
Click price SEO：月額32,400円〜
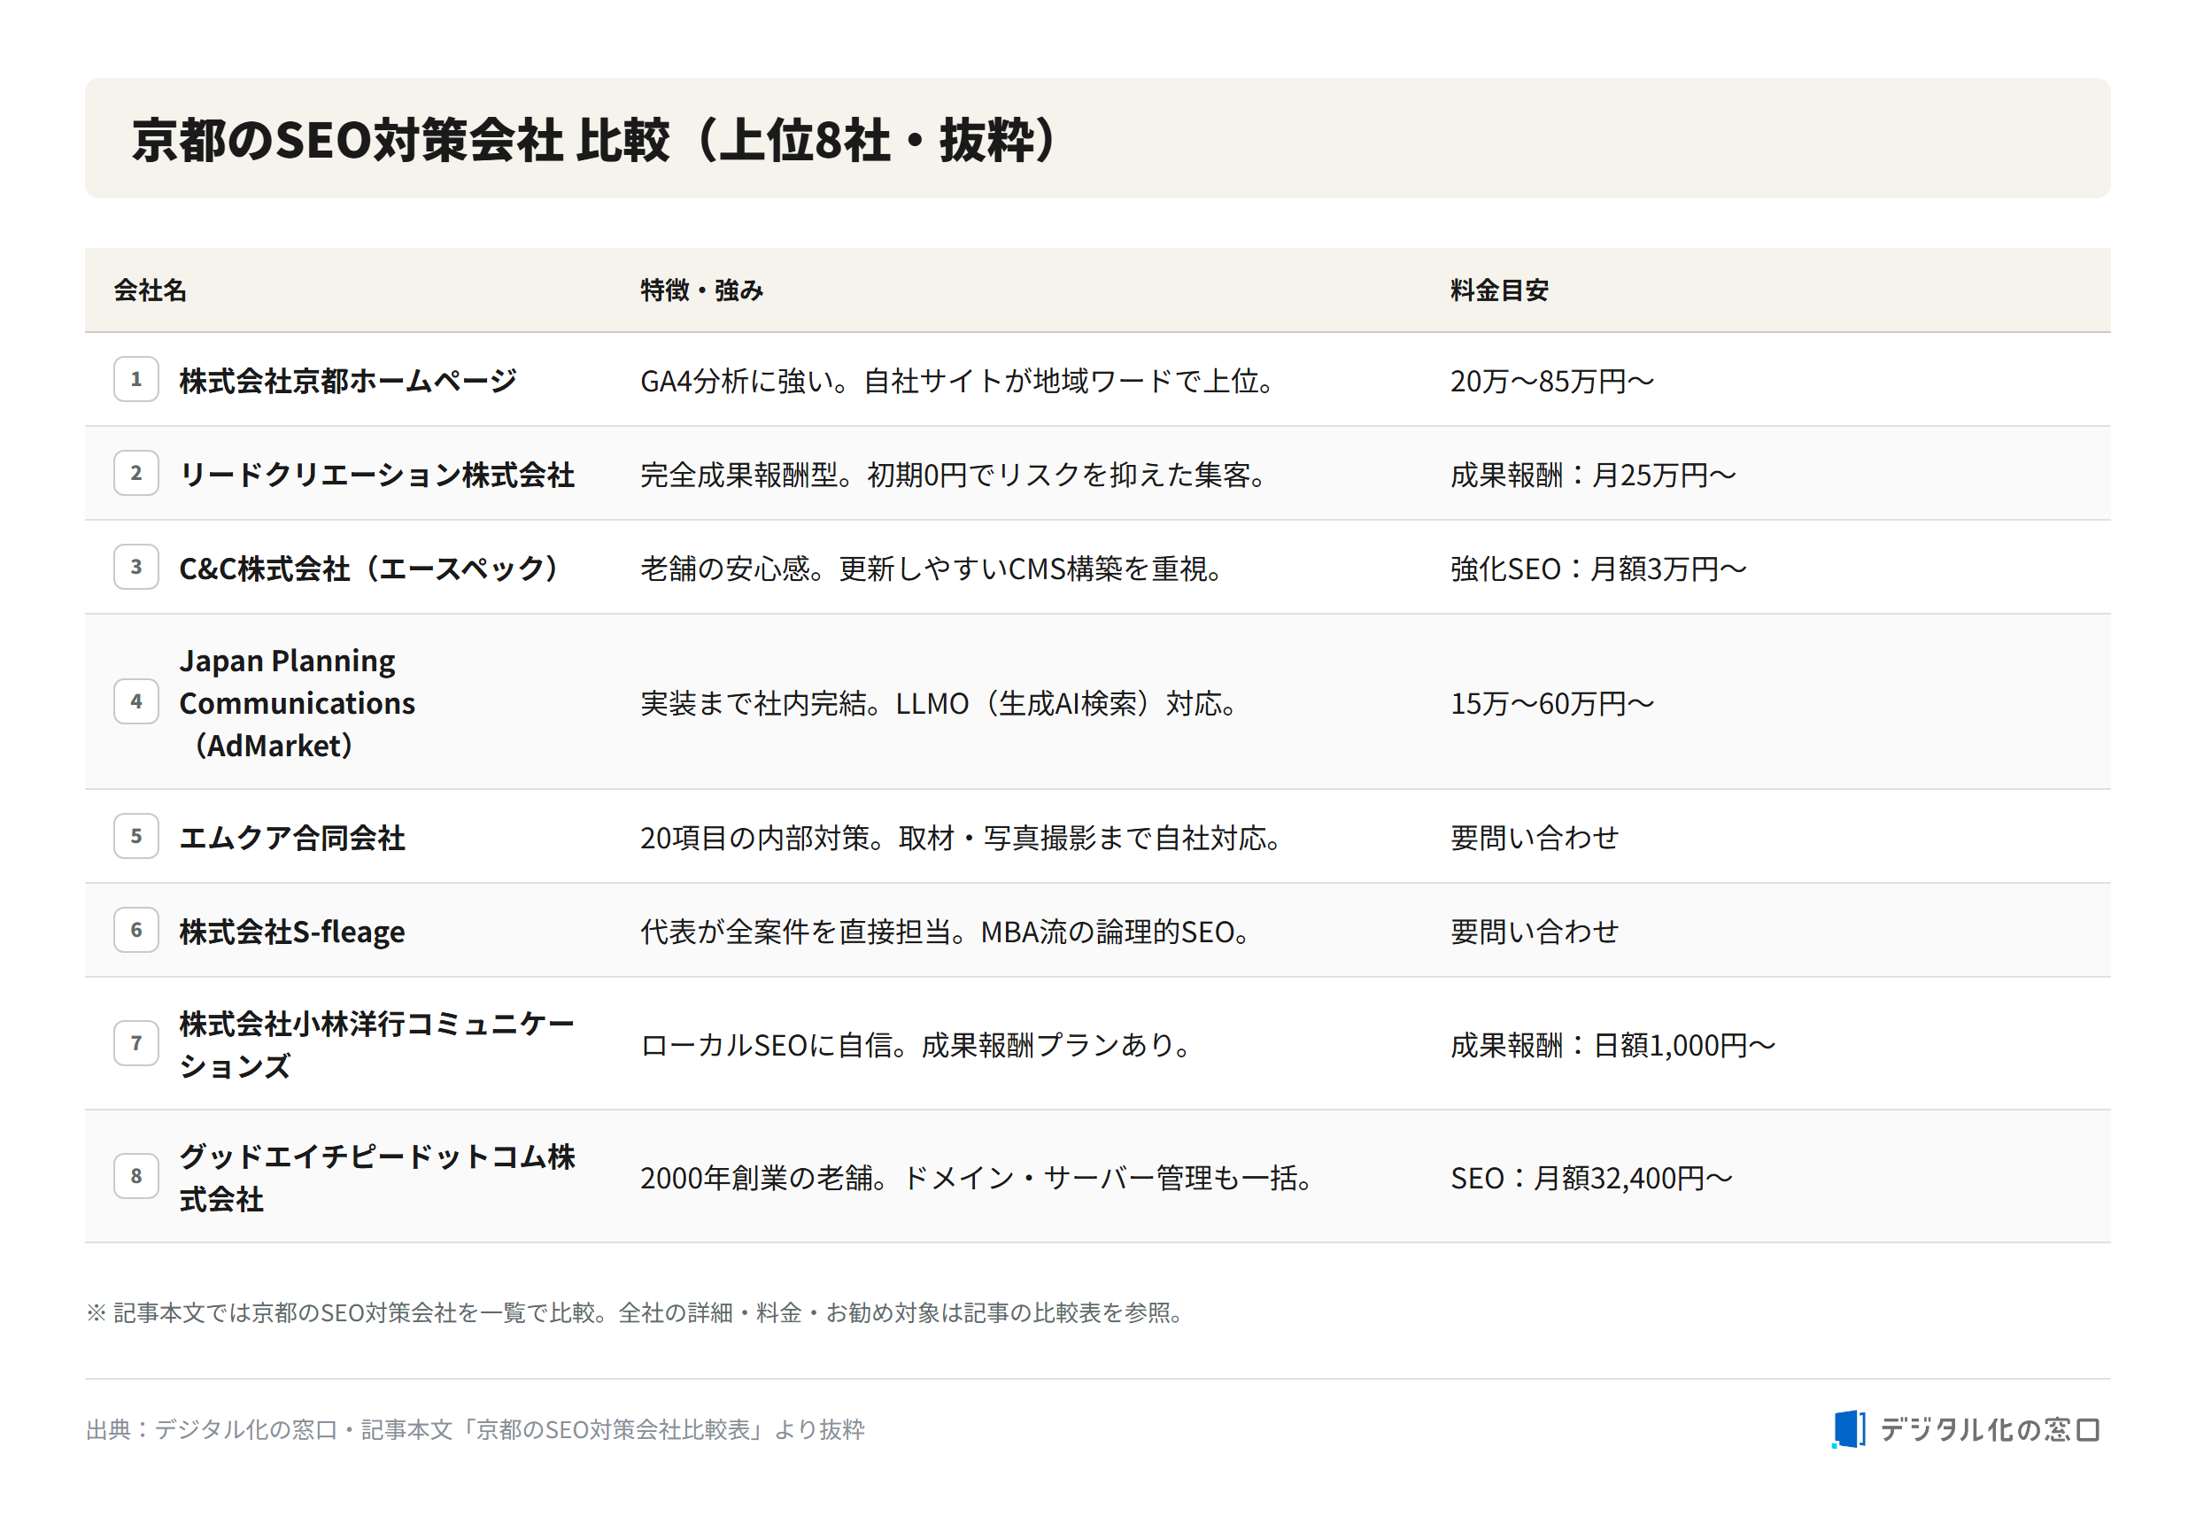(1591, 1177)
